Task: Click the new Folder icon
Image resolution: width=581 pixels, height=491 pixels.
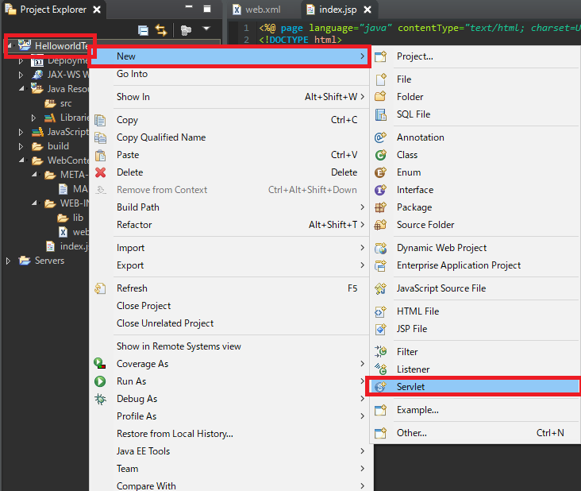Action: coord(380,97)
